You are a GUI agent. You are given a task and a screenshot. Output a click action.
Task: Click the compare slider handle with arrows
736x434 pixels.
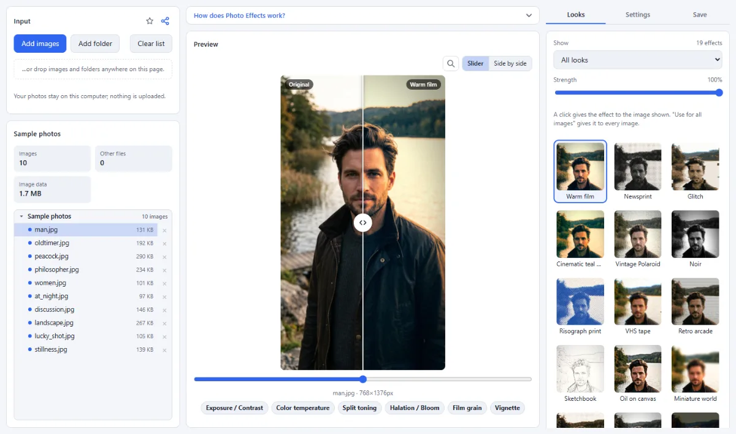[363, 223]
